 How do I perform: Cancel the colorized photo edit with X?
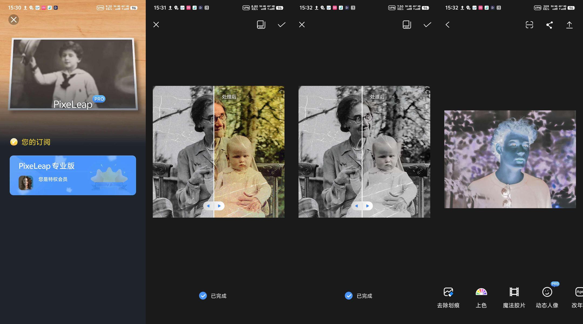pyautogui.click(x=156, y=25)
